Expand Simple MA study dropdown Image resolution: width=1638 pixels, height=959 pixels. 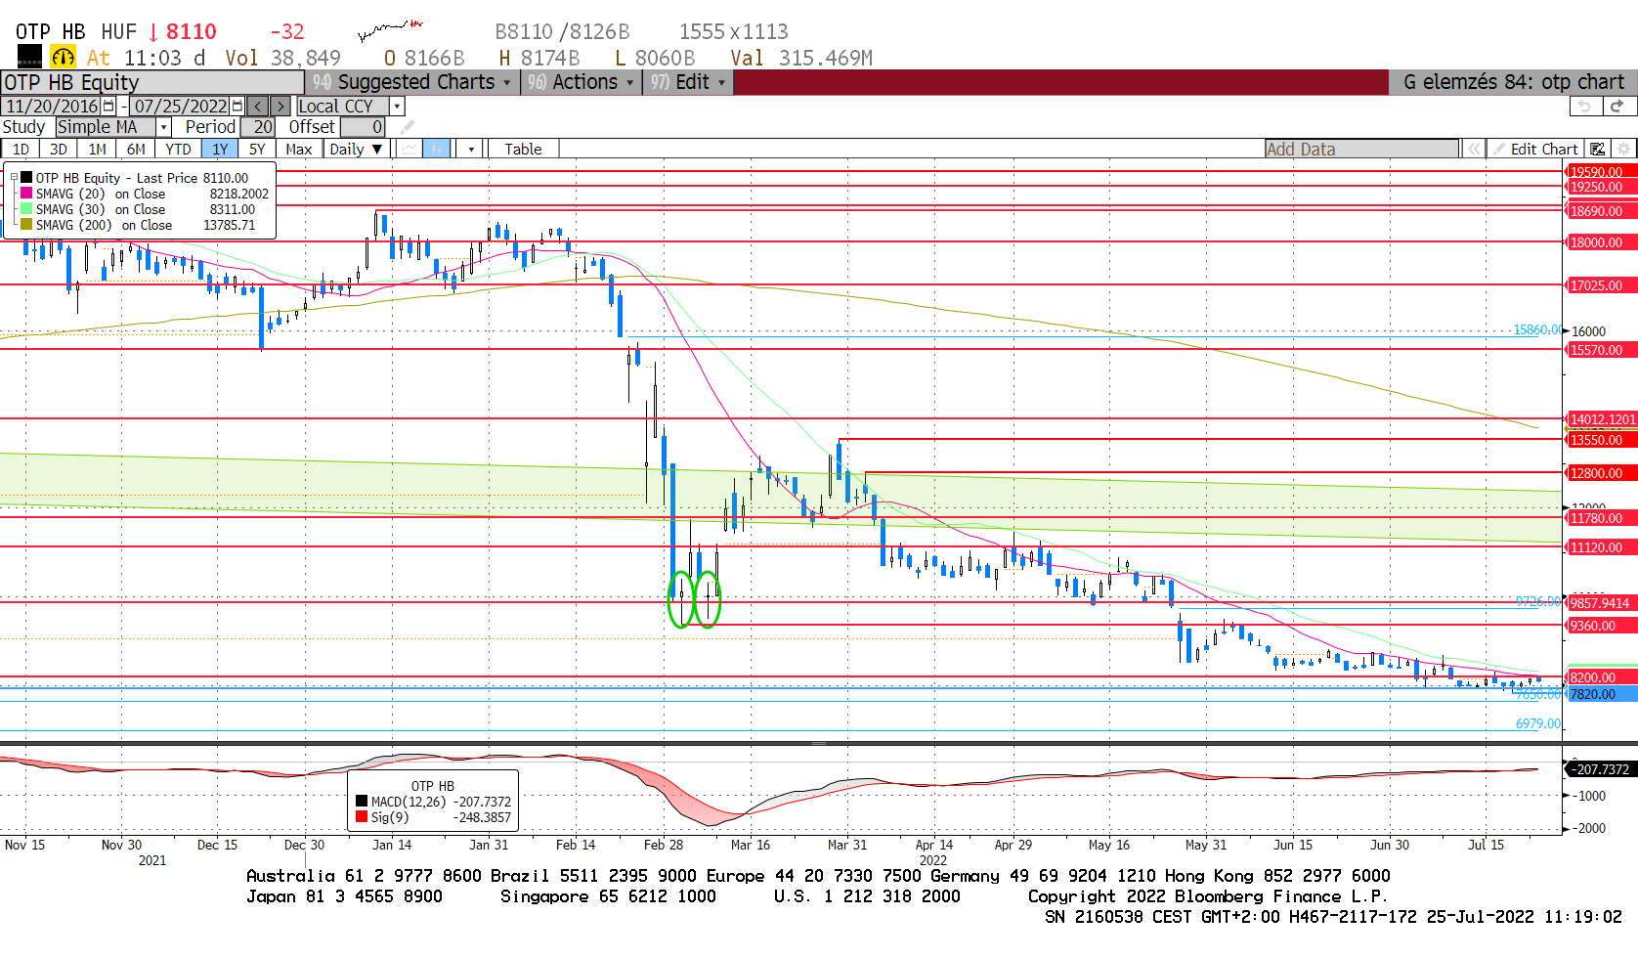[164, 127]
